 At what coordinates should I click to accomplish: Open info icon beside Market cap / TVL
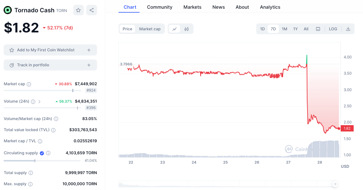[x=40, y=141]
